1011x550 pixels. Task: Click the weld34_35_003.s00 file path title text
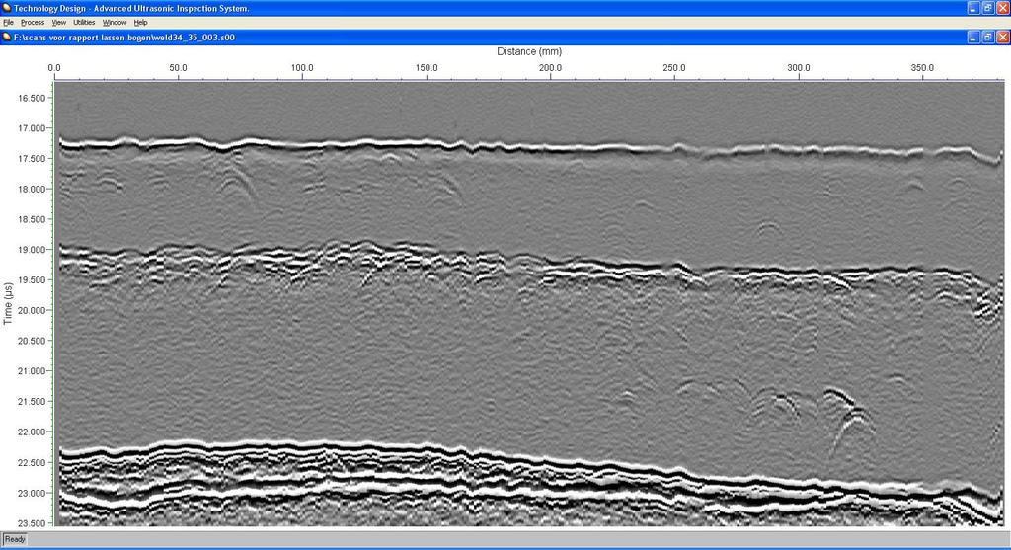point(123,38)
